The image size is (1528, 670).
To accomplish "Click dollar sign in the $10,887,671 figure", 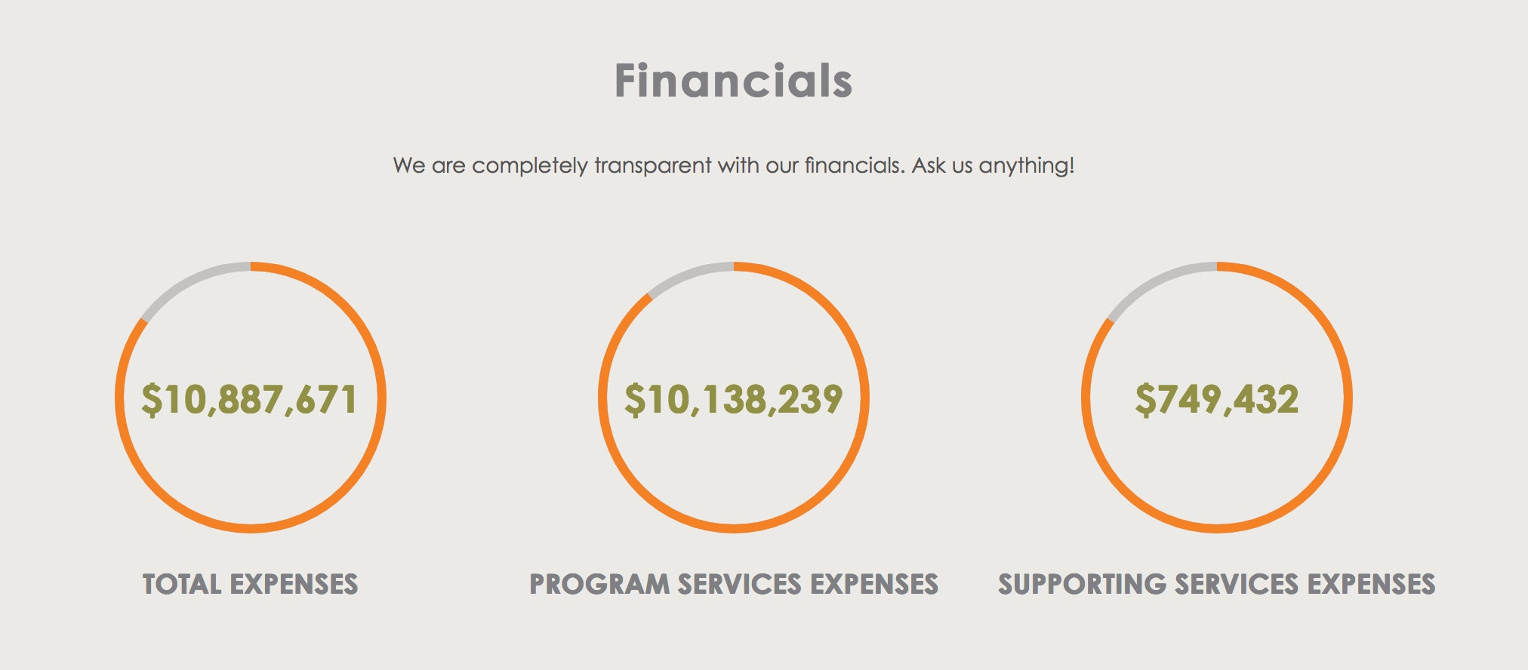I will pos(152,400).
